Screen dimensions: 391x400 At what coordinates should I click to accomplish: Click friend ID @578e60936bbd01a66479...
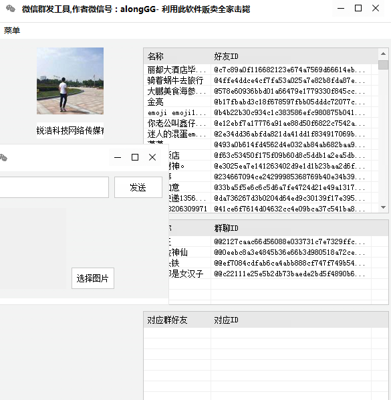pyautogui.click(x=289, y=91)
